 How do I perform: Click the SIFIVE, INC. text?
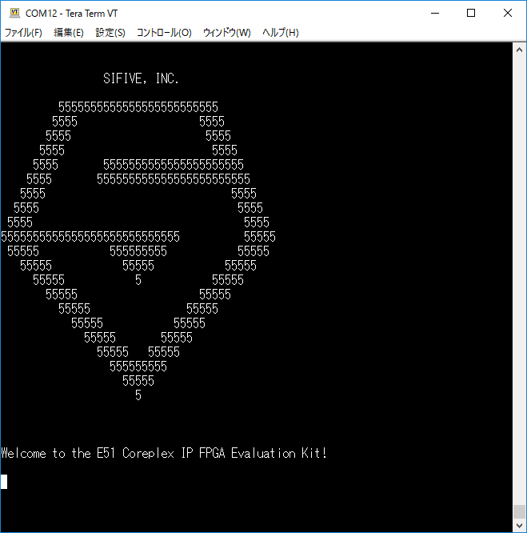tap(141, 78)
